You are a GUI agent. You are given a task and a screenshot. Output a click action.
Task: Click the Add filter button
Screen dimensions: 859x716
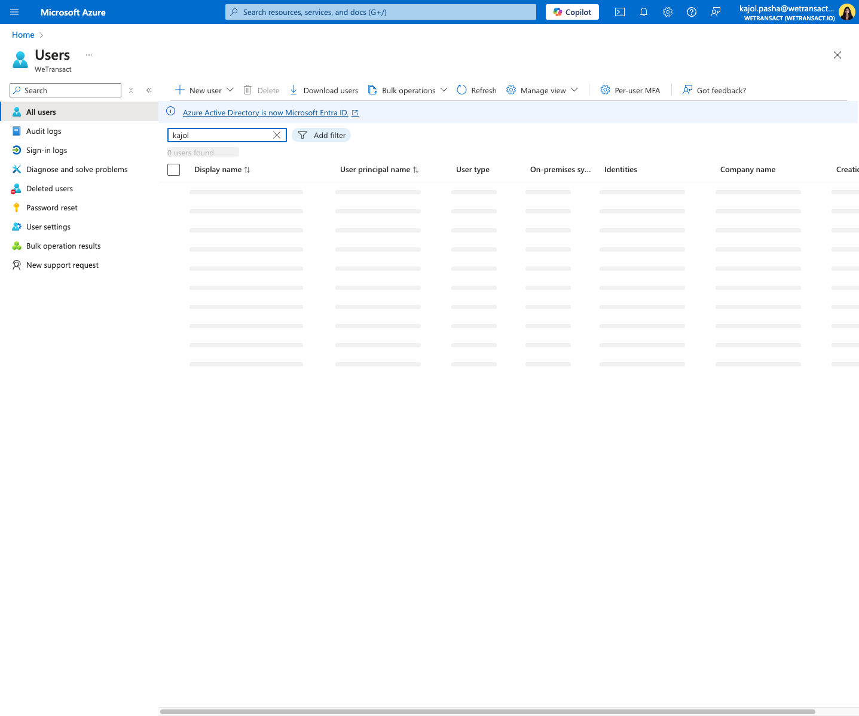click(322, 135)
